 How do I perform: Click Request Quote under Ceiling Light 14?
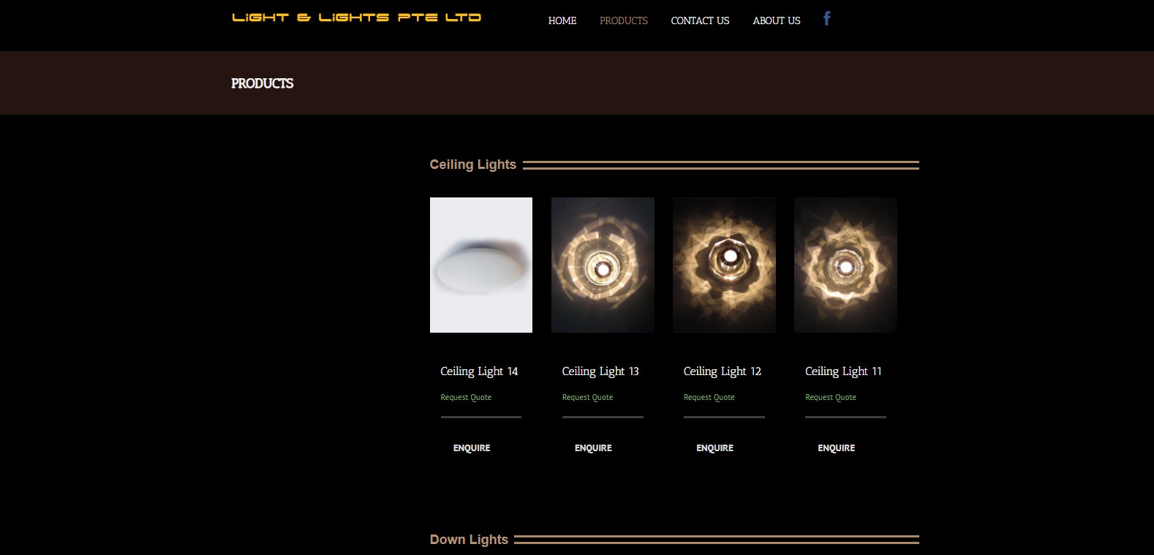pos(466,397)
